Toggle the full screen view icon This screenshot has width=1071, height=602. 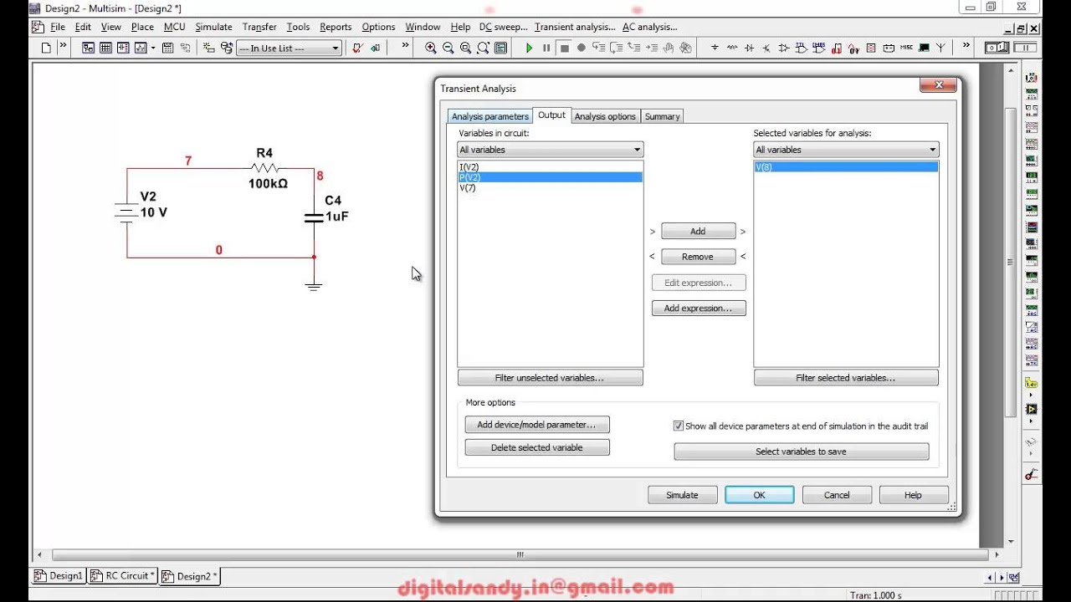click(500, 48)
